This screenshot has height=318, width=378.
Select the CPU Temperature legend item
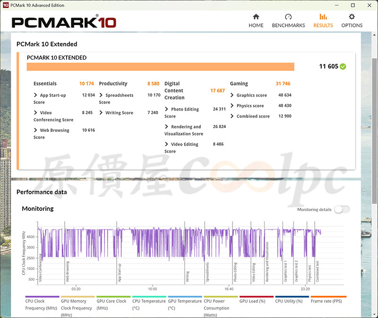(149, 304)
